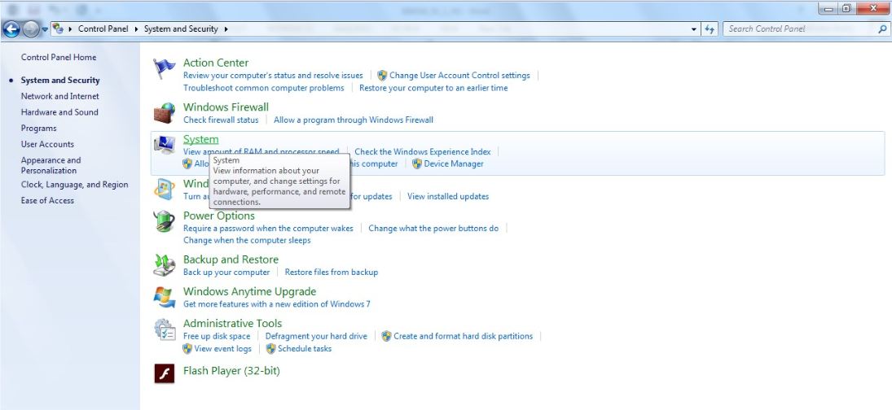Click the Flash Player red icon
The width and height of the screenshot is (892, 410).
pyautogui.click(x=165, y=373)
